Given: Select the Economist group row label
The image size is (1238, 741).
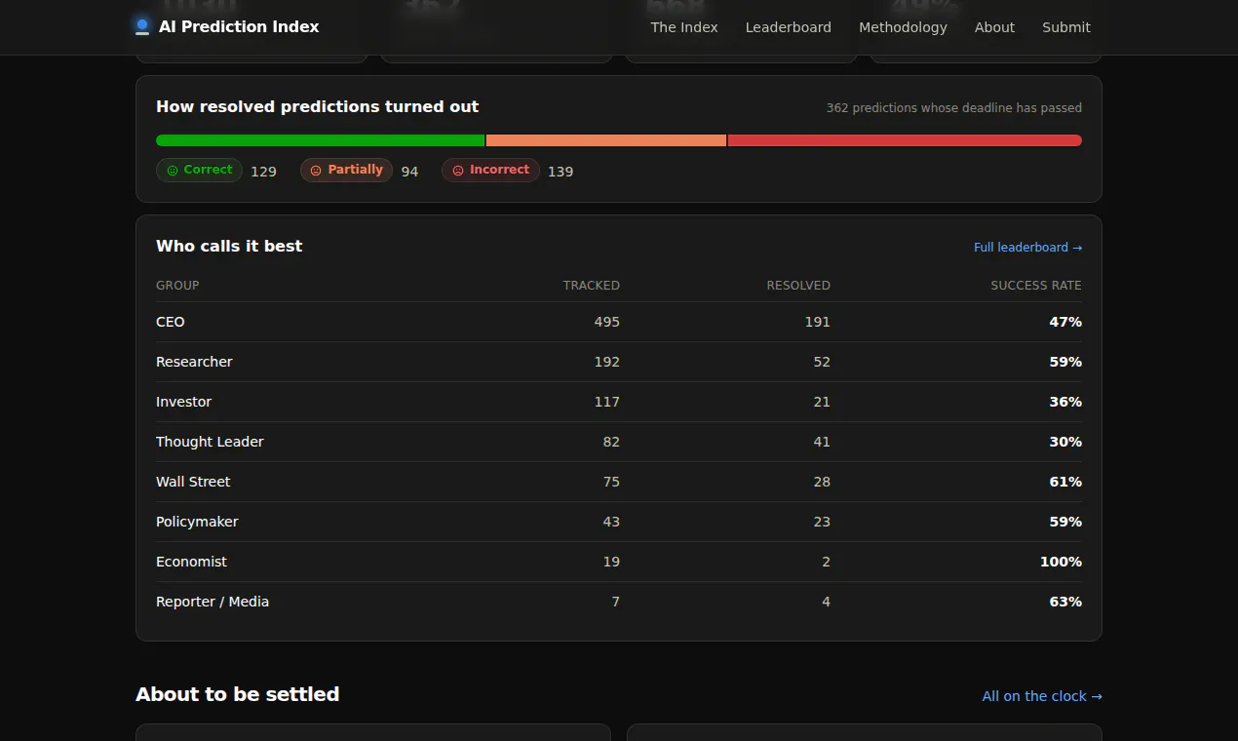Looking at the screenshot, I should (x=191, y=562).
